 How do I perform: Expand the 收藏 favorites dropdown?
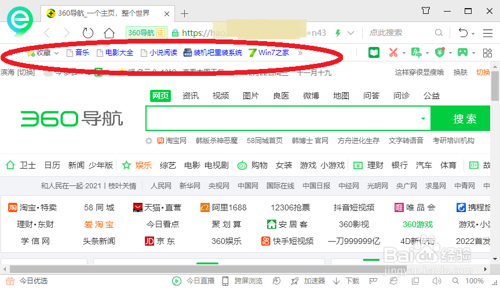56,53
